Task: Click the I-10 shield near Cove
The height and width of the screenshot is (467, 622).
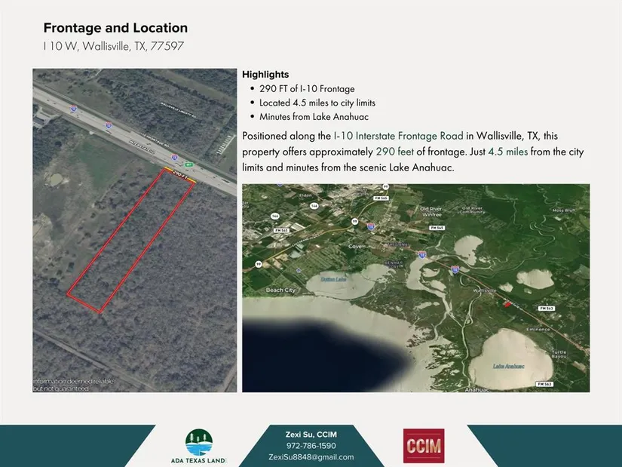Action: [x=371, y=225]
